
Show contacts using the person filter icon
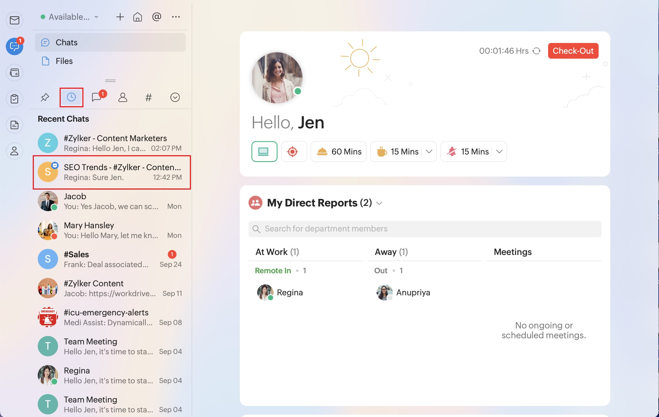point(123,97)
